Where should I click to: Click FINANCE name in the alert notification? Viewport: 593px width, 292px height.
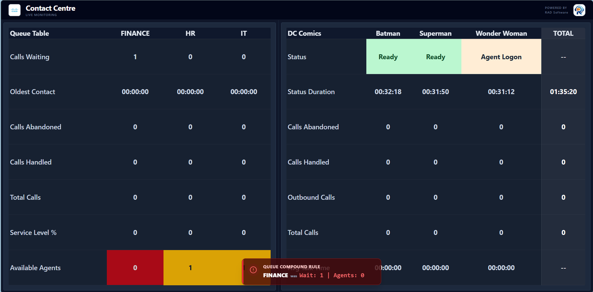(x=275, y=275)
